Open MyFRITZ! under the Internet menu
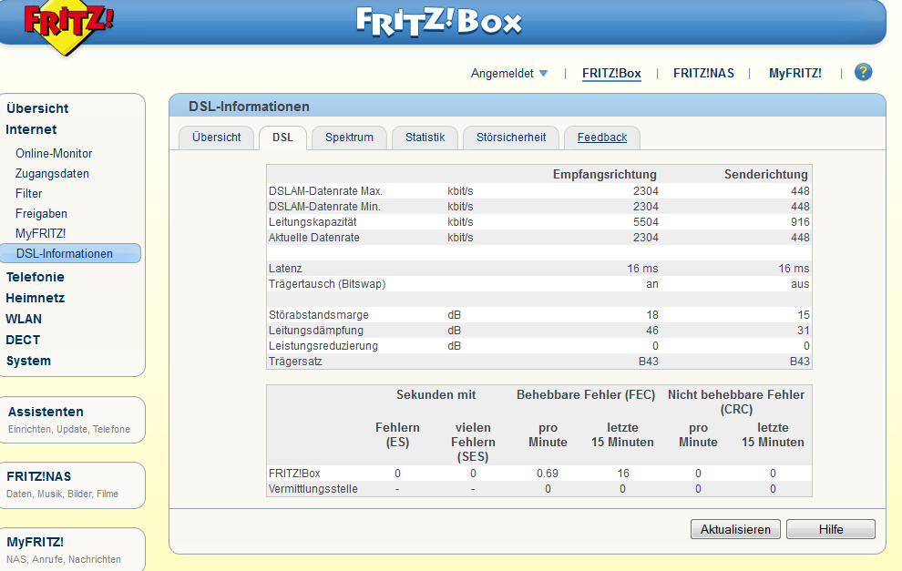This screenshot has height=571, width=902. 40,233
